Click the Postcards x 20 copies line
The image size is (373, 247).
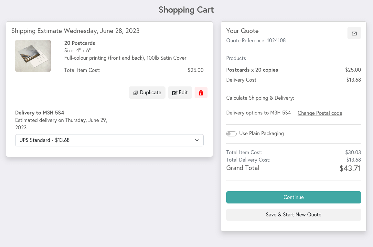252,70
